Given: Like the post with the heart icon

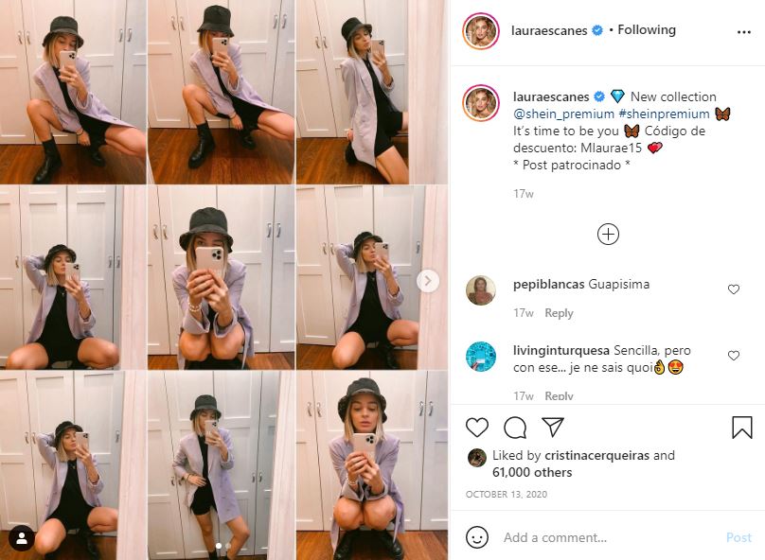Looking at the screenshot, I should (x=477, y=428).
